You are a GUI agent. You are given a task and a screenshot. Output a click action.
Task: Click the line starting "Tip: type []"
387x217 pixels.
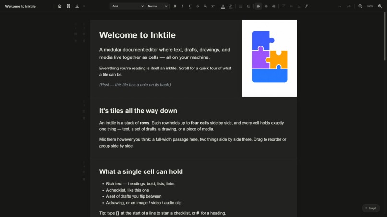pyautogui.click(x=163, y=213)
